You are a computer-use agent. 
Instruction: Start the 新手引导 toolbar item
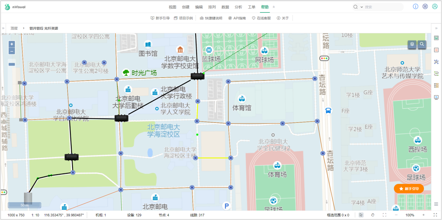[x=160, y=18]
